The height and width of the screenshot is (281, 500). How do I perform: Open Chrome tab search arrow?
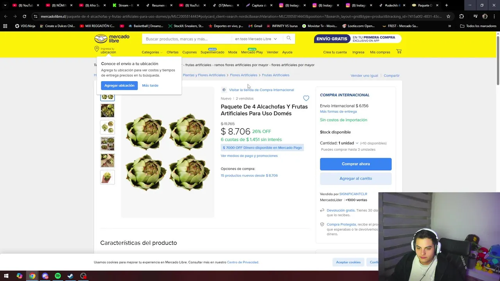[x=5, y=5]
